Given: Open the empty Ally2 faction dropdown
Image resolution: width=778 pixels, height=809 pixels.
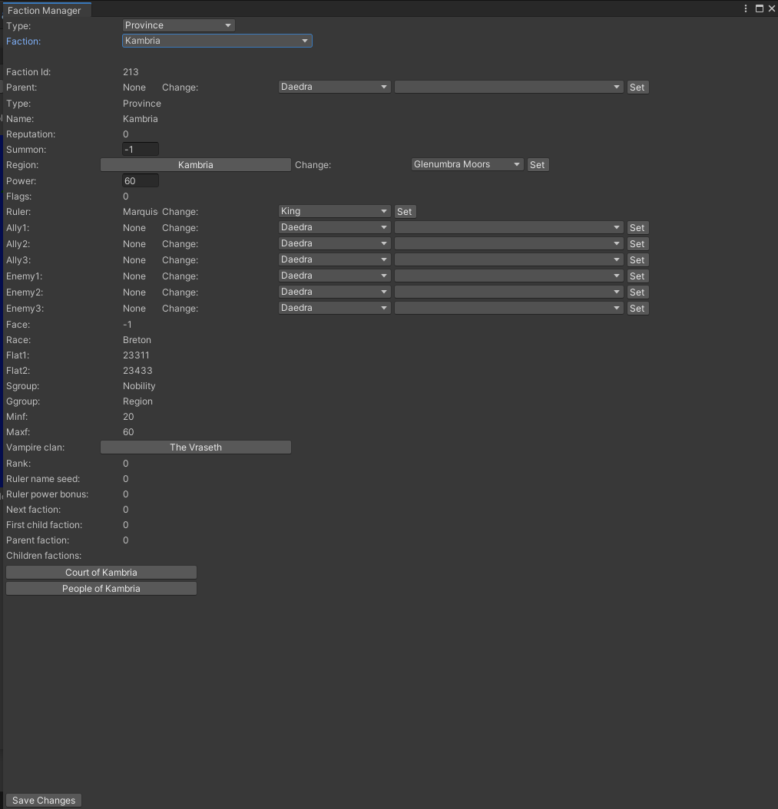Looking at the screenshot, I should point(509,243).
